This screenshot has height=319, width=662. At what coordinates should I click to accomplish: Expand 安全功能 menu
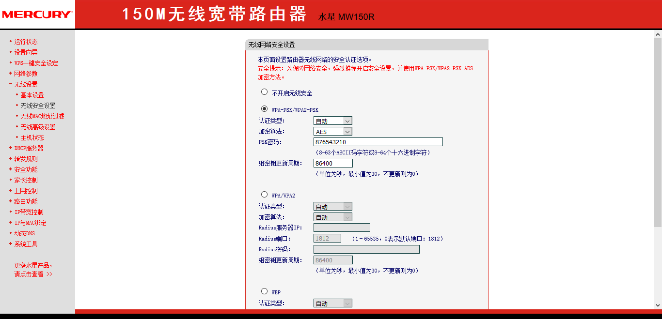point(26,169)
